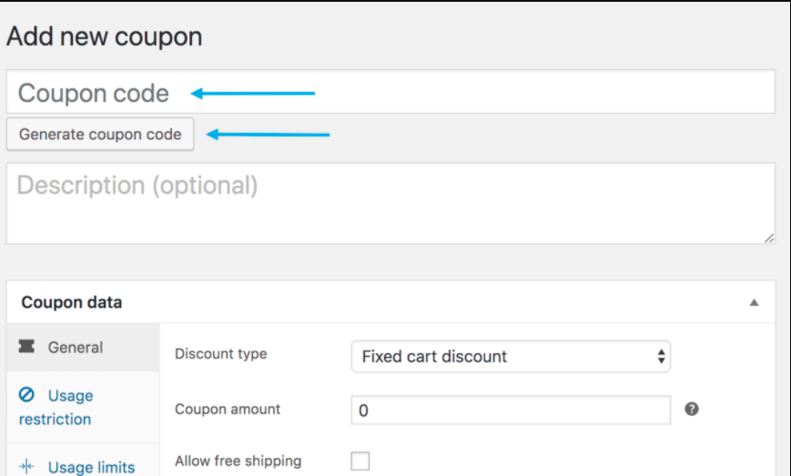Image resolution: width=791 pixels, height=476 pixels.
Task: Click the Description box resize handle
Action: coord(769,238)
